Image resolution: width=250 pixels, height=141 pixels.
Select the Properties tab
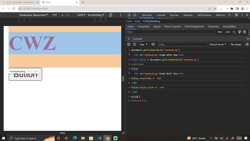click(213, 27)
